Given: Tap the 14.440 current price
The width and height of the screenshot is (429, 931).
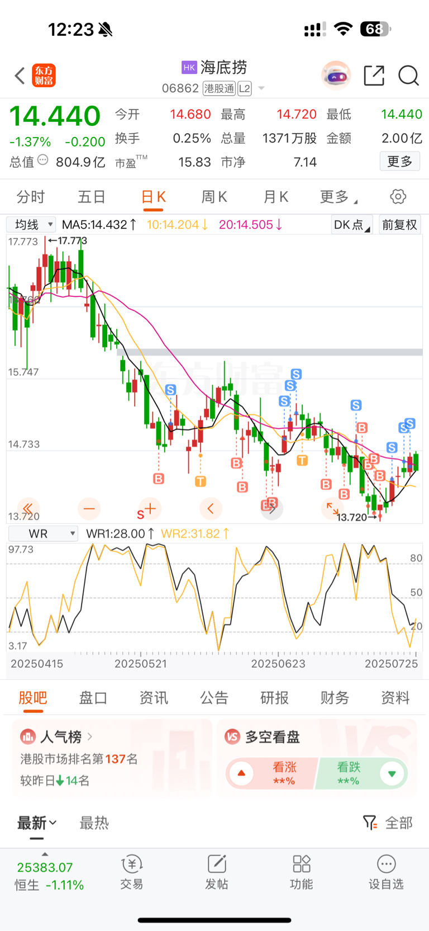Looking at the screenshot, I should tap(55, 116).
